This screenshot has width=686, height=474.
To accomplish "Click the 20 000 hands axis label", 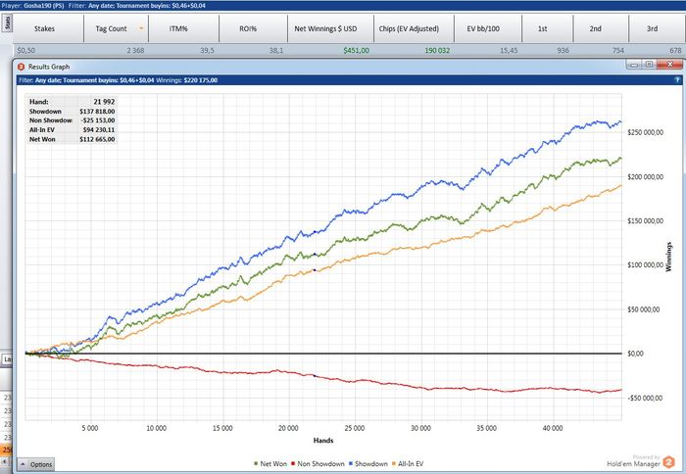I will point(288,429).
